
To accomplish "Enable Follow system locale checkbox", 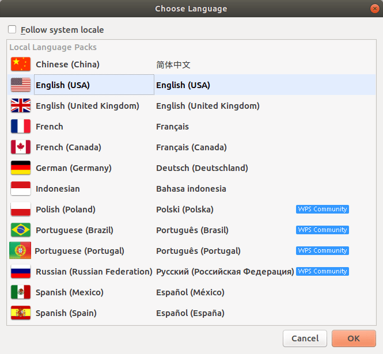I will 12,29.
